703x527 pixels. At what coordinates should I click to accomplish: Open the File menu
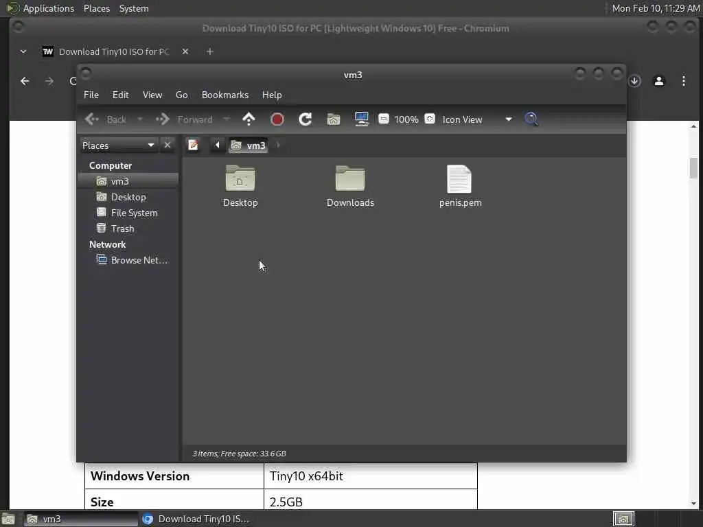pyautogui.click(x=91, y=95)
